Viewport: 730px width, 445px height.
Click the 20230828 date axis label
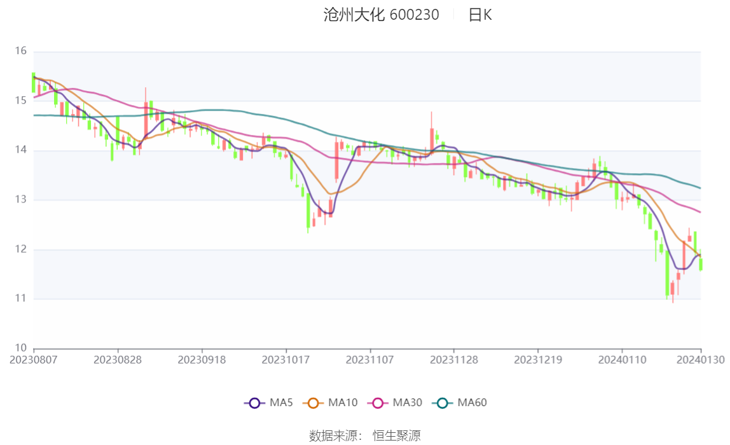point(118,360)
